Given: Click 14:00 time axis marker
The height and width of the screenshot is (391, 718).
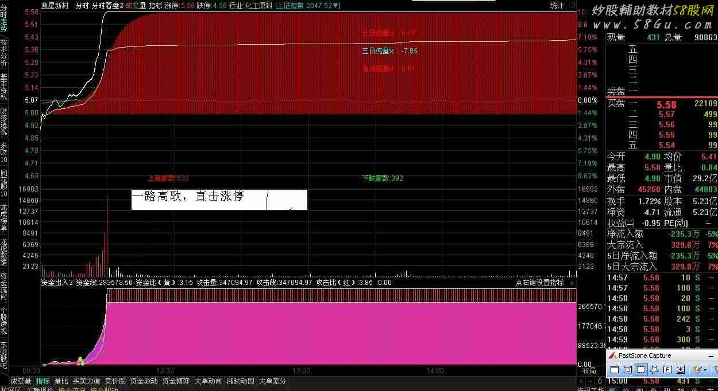Looking at the screenshot, I should [x=435, y=371].
